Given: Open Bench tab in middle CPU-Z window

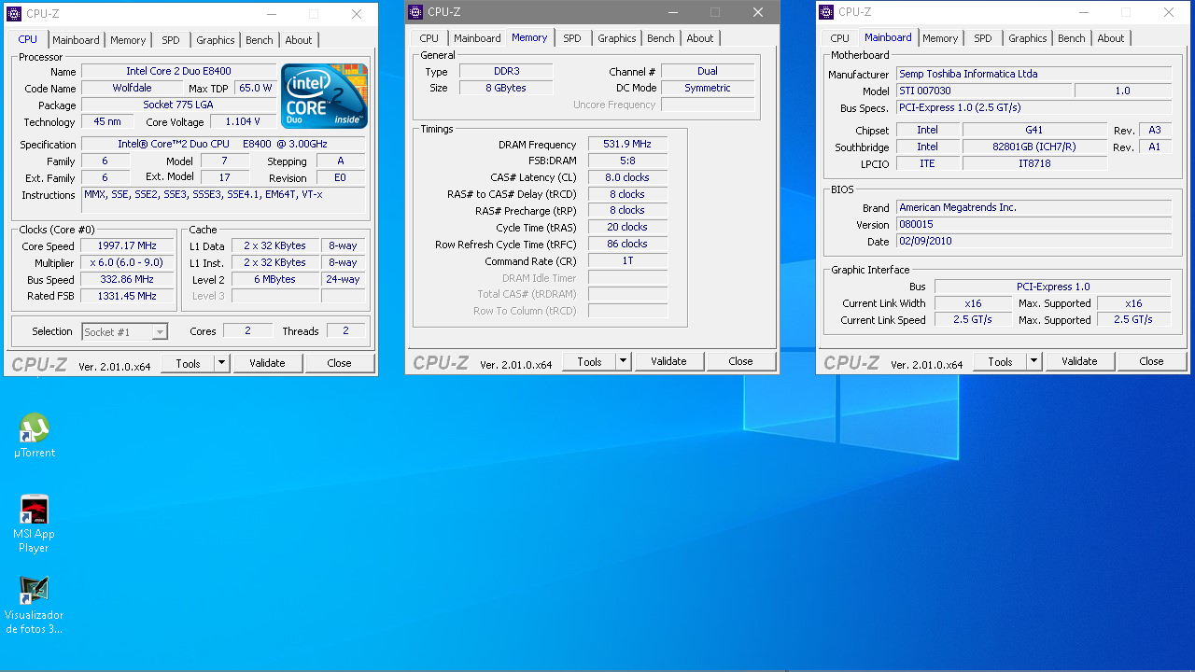Looking at the screenshot, I should click(661, 38).
